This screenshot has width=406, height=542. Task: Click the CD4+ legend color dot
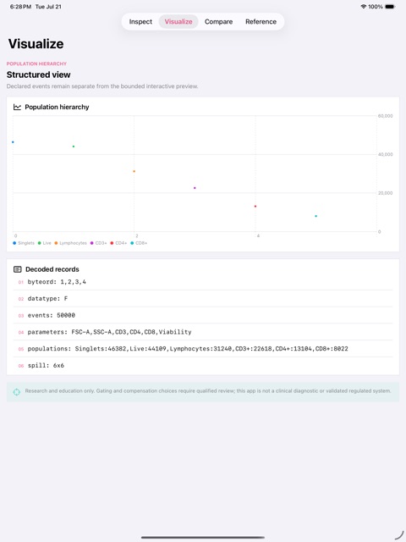click(x=112, y=243)
